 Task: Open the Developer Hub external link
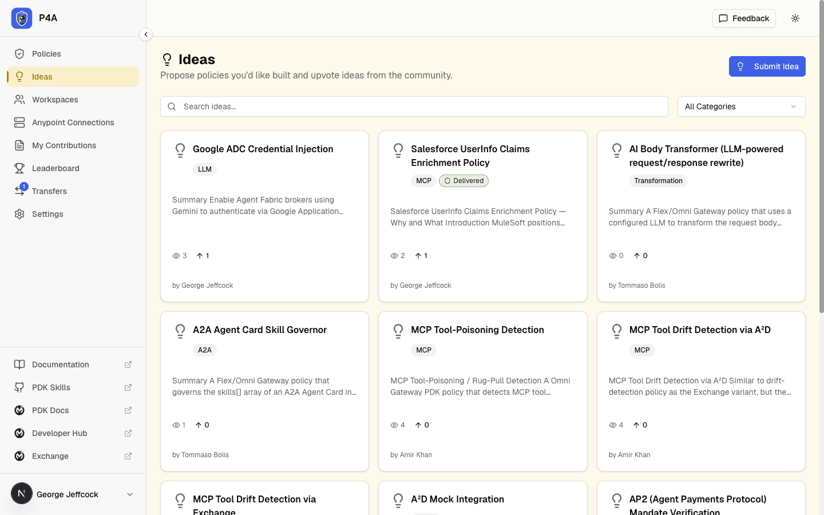pyautogui.click(x=73, y=433)
